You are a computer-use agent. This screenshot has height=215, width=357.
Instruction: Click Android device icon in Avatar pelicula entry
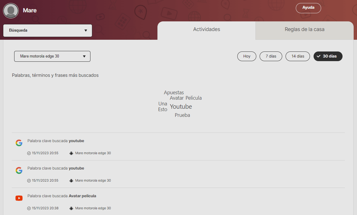point(71,208)
